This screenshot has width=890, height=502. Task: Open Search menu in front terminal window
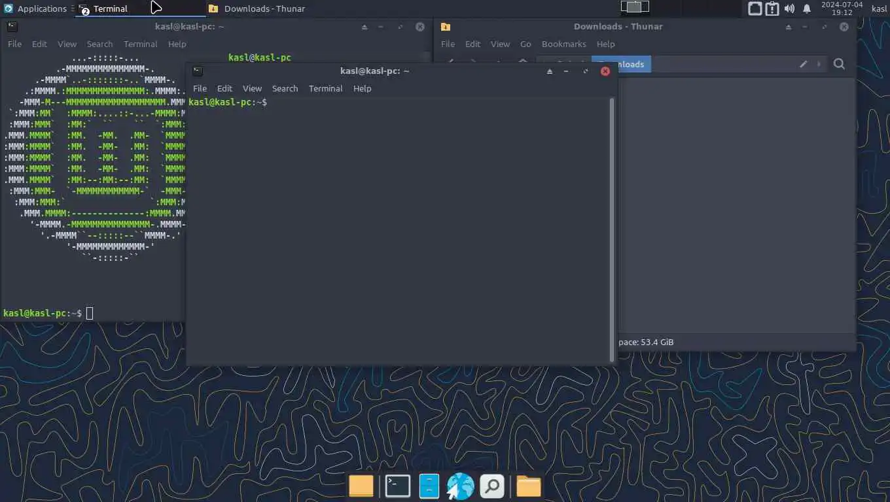285,88
